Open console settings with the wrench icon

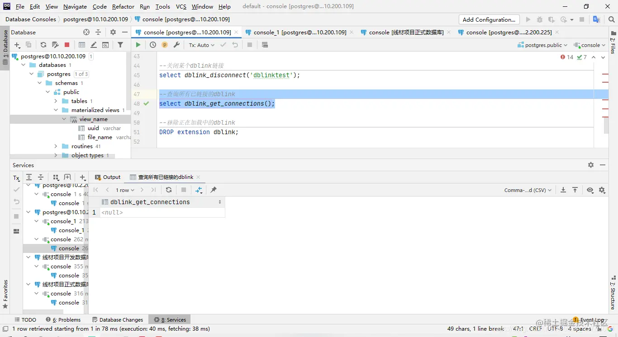pyautogui.click(x=176, y=45)
